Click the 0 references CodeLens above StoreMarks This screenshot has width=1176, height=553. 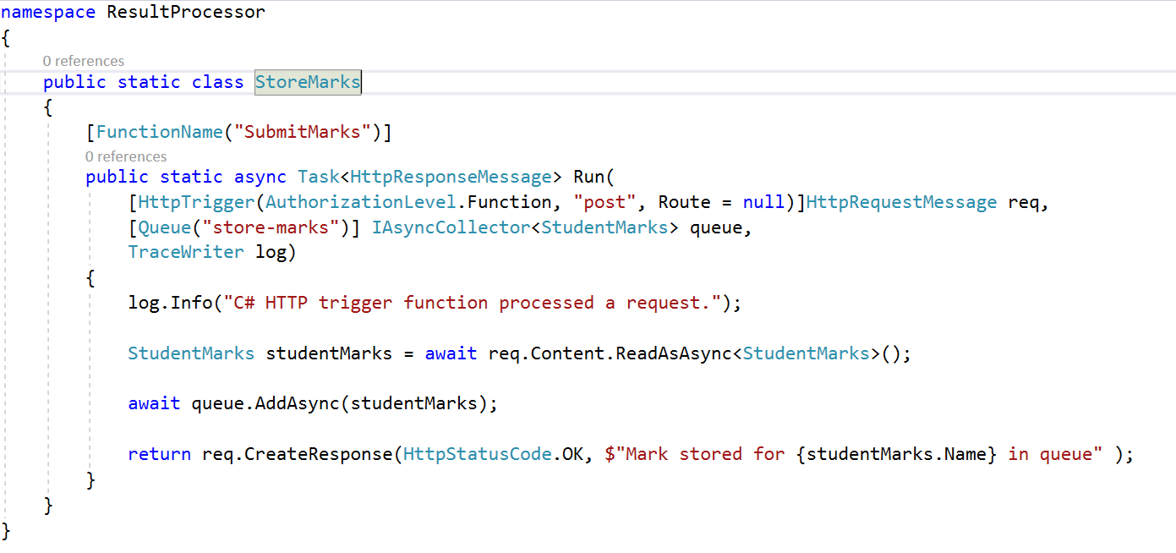point(84,61)
